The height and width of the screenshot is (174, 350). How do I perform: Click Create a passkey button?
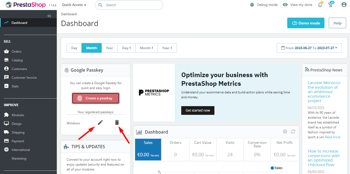click(x=96, y=98)
